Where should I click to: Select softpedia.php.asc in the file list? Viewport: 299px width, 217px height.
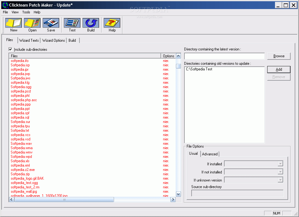pyautogui.click(x=24, y=100)
